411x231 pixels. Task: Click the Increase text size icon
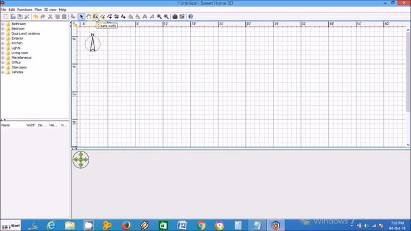pyautogui.click(x=131, y=17)
